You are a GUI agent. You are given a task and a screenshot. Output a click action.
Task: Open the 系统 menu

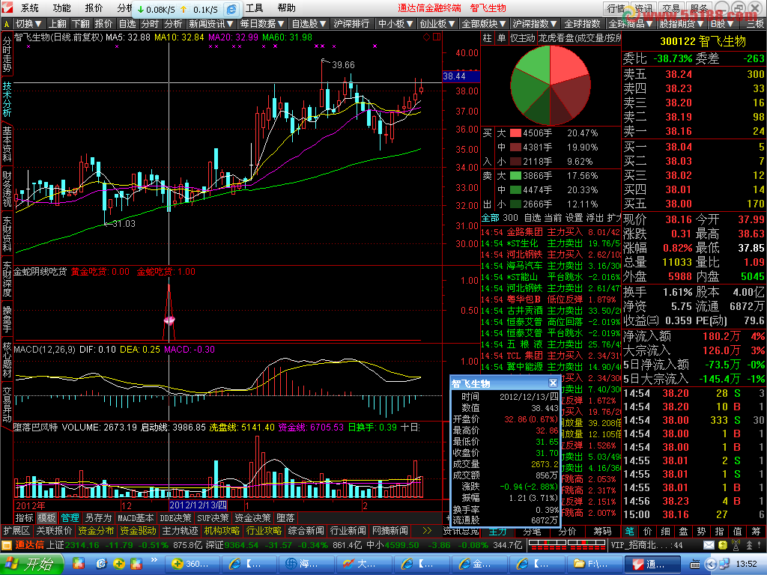pyautogui.click(x=29, y=7)
